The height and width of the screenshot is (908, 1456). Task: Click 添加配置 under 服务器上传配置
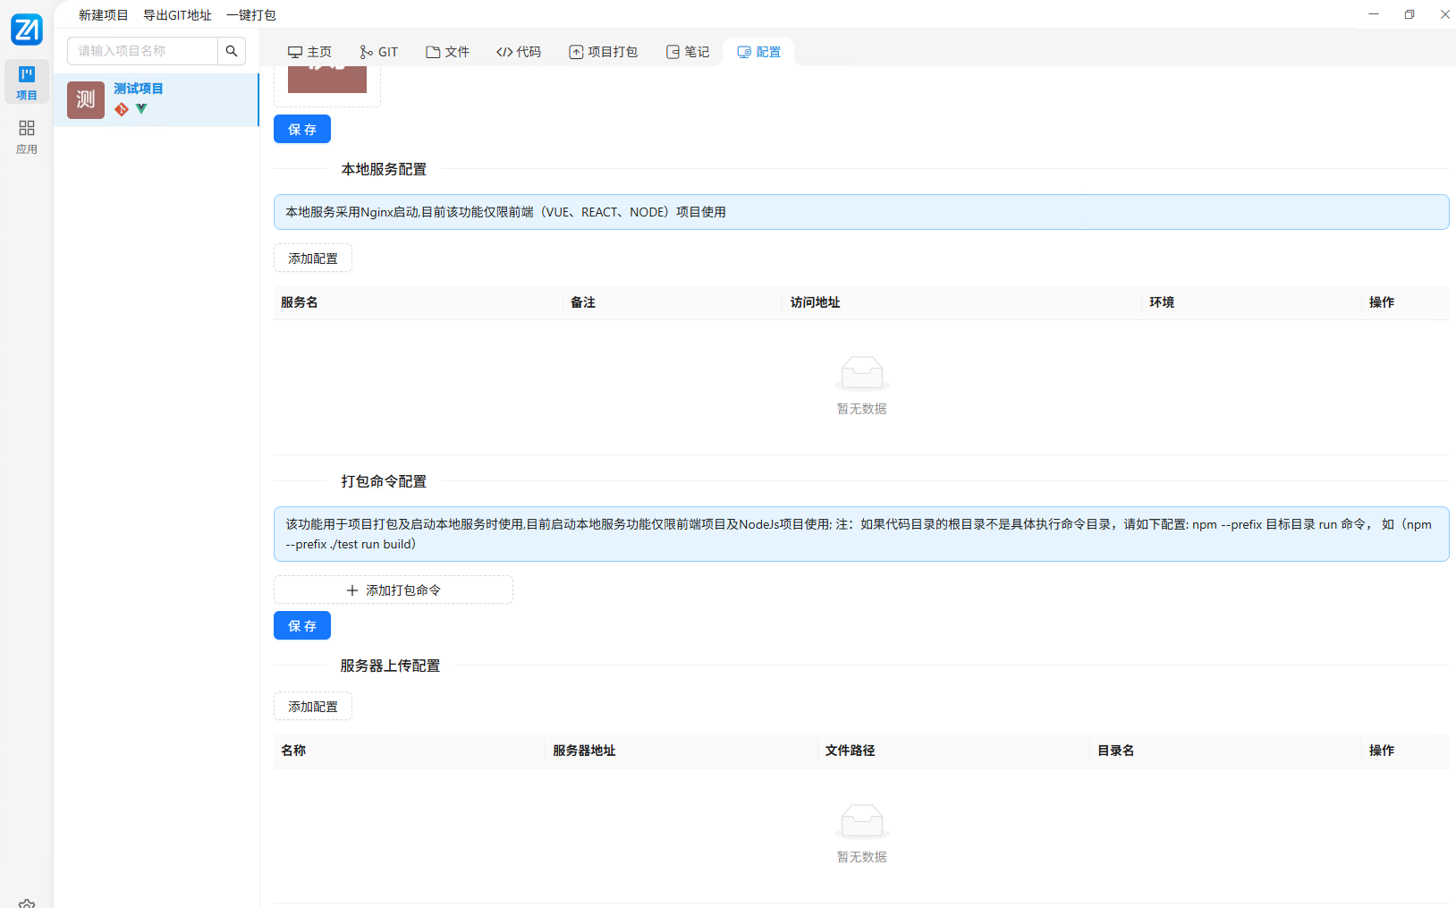pos(312,706)
